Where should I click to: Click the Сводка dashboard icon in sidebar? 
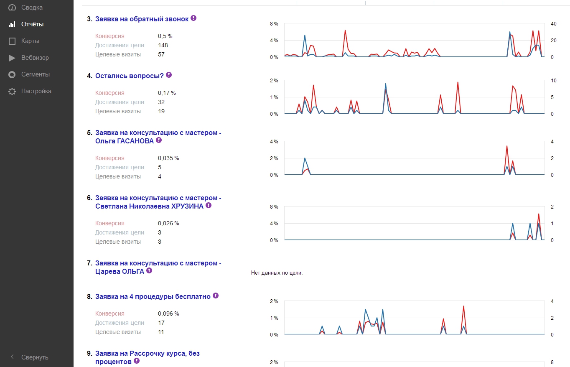(x=12, y=8)
